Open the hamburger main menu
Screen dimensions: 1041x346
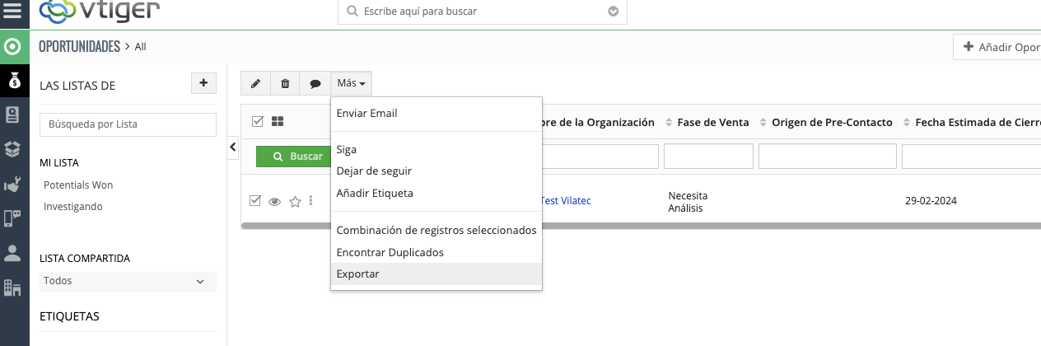click(14, 12)
